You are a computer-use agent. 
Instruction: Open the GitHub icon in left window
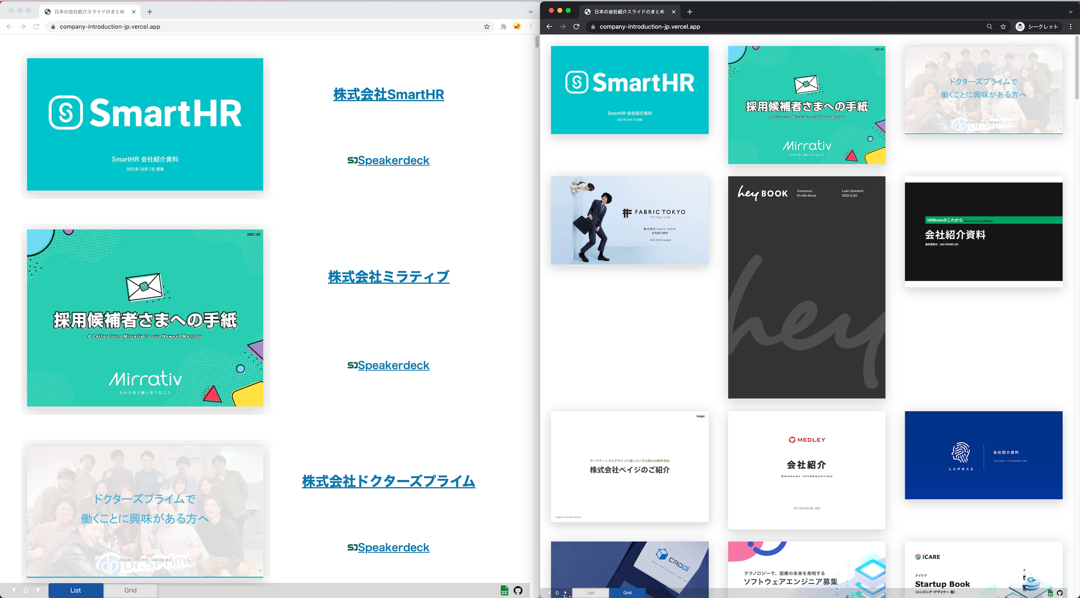(518, 590)
